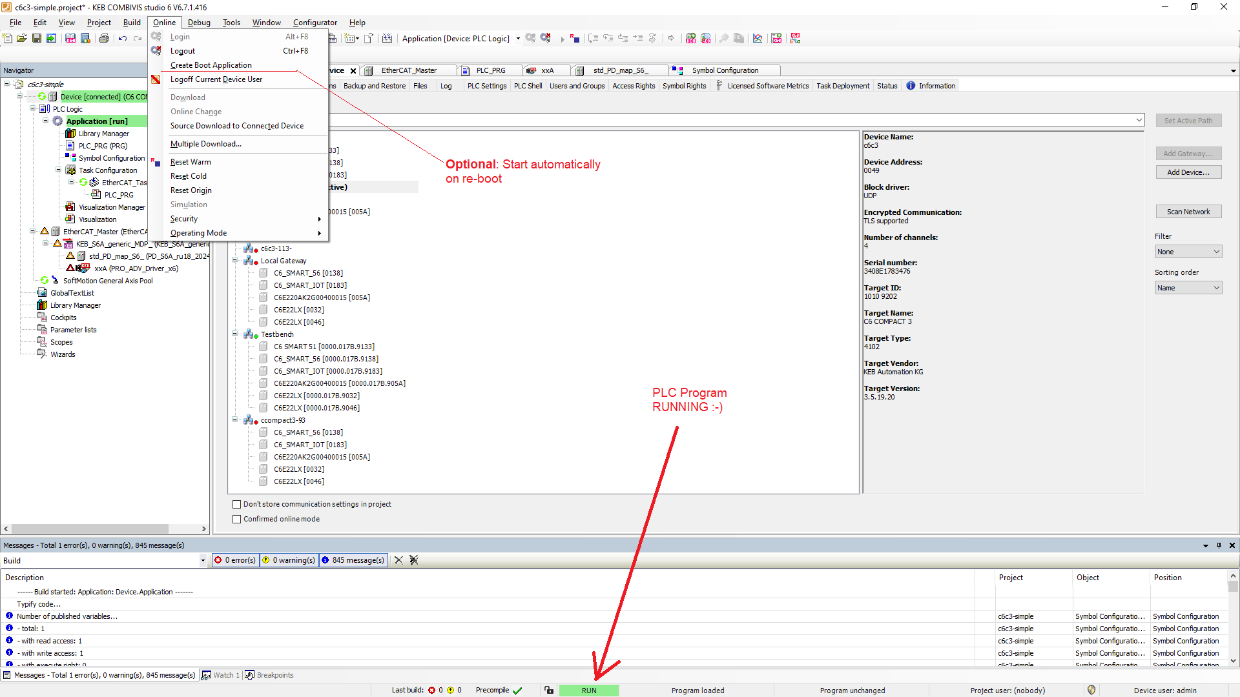Image resolution: width=1240 pixels, height=697 pixels.
Task: Clear all messages in message panel
Action: click(414, 560)
